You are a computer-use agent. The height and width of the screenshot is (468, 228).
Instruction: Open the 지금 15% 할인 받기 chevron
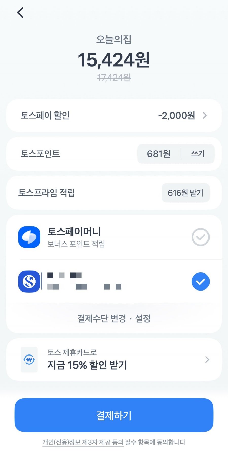[x=207, y=359]
